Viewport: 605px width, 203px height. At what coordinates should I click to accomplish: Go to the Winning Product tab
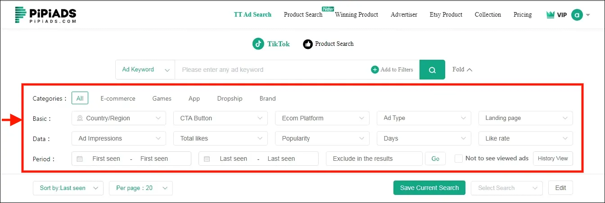pos(357,15)
